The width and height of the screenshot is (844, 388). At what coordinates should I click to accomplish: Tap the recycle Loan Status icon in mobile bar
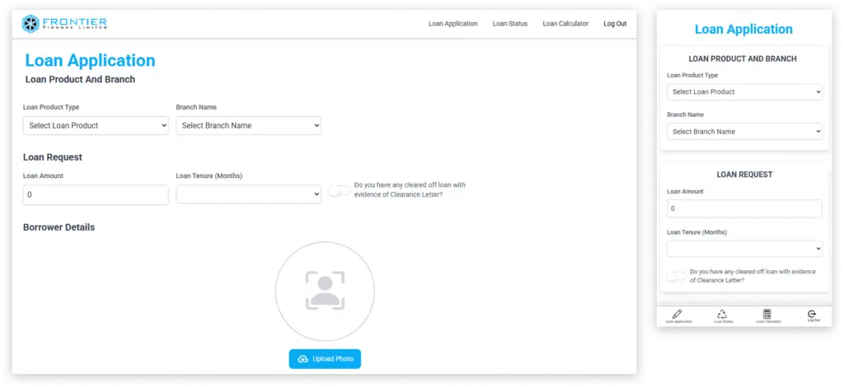click(723, 314)
